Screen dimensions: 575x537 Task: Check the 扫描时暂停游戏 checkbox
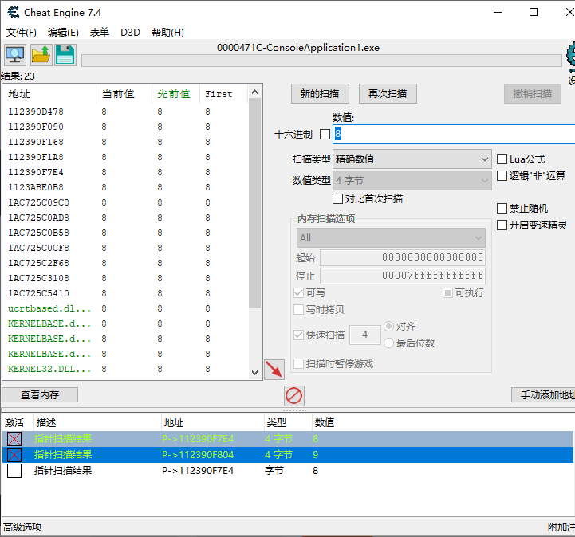(x=298, y=364)
